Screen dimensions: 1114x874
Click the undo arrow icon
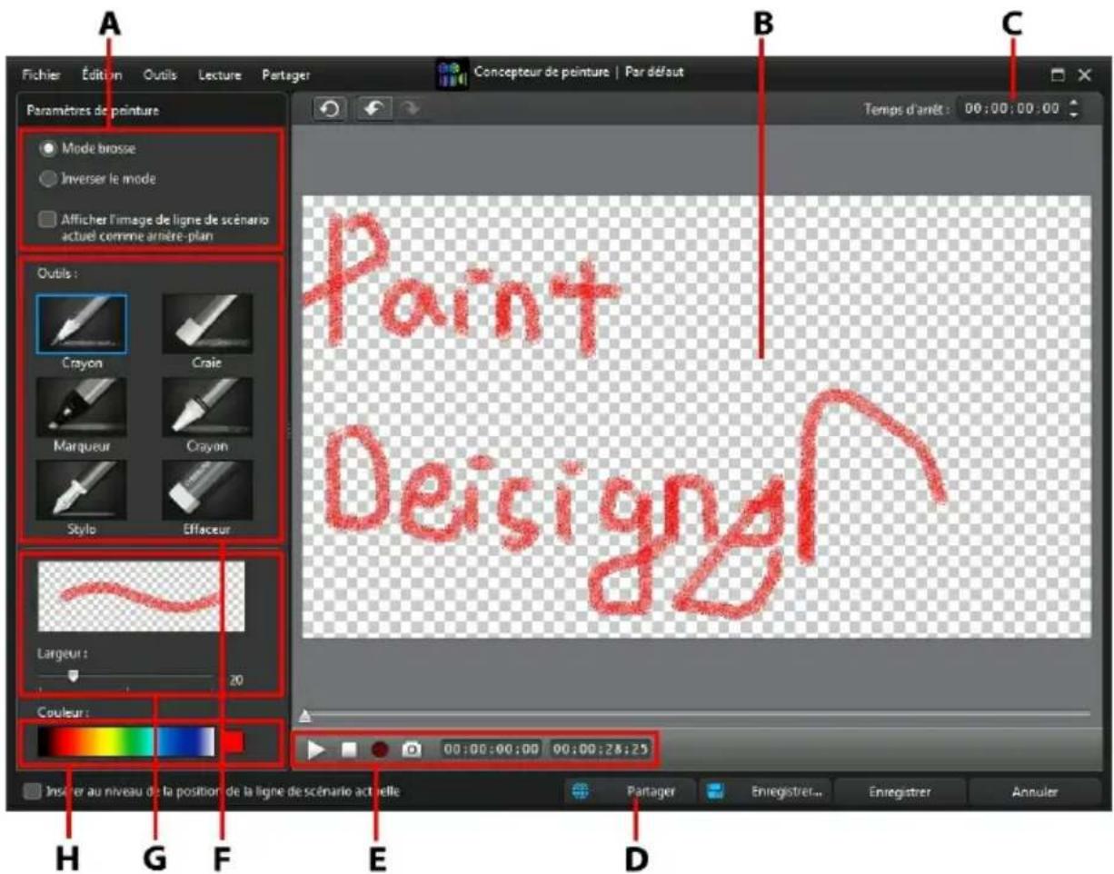pyautogui.click(x=373, y=108)
